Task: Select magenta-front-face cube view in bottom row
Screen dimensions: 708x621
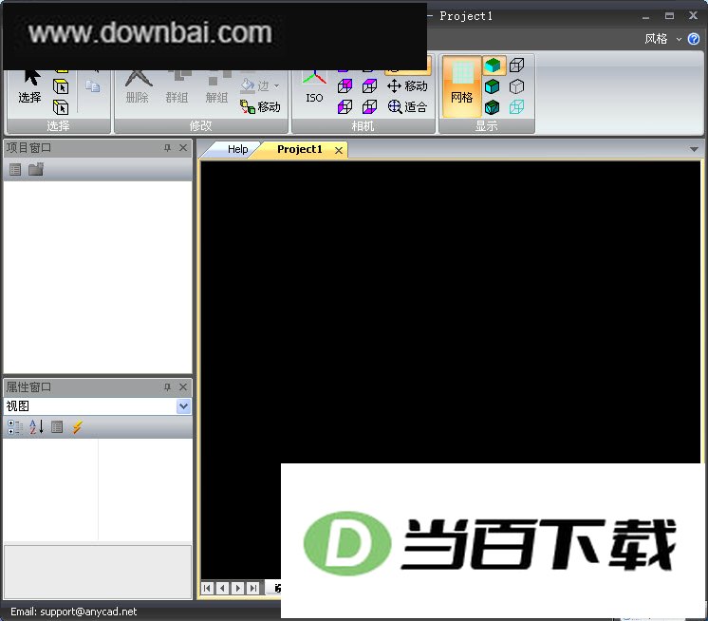Action: 345,107
